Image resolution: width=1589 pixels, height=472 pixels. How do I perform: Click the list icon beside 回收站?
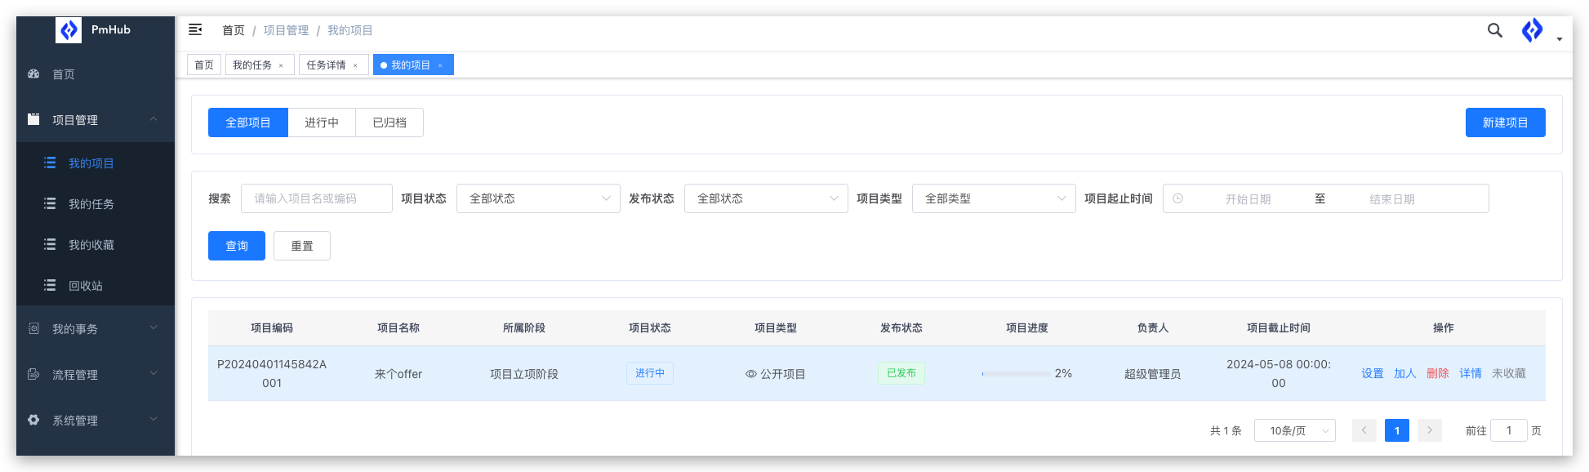coord(50,285)
